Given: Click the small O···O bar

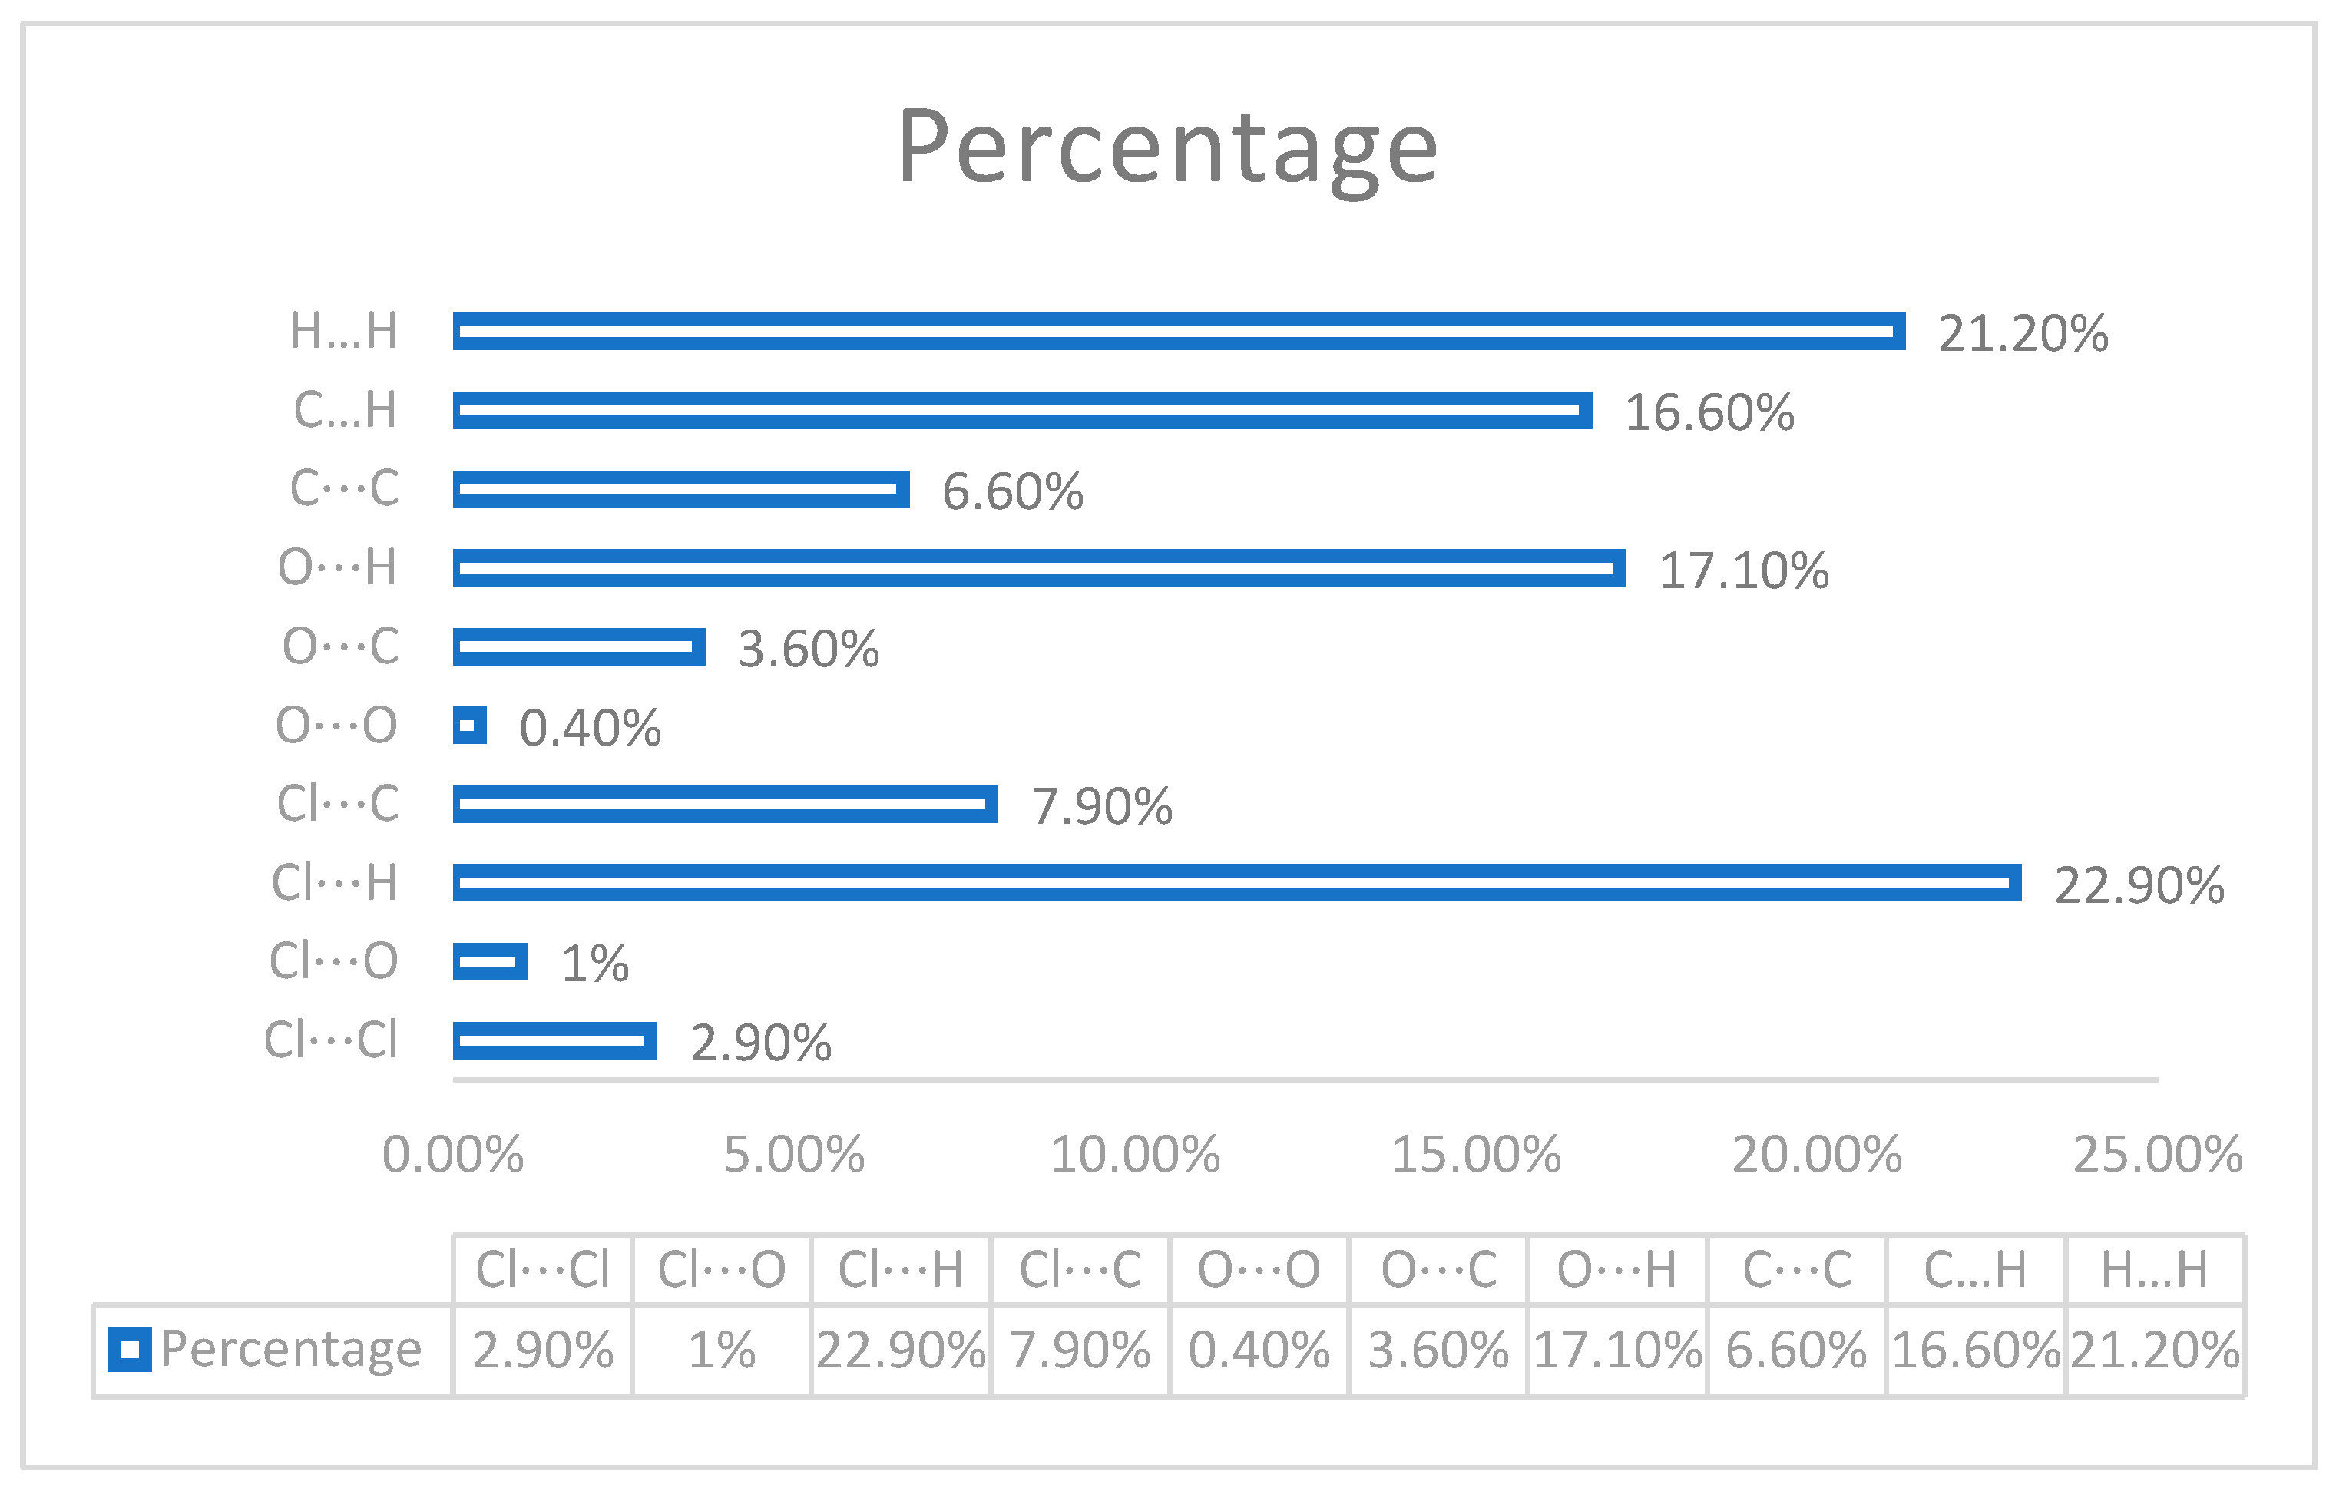Looking at the screenshot, I should coord(469,725).
